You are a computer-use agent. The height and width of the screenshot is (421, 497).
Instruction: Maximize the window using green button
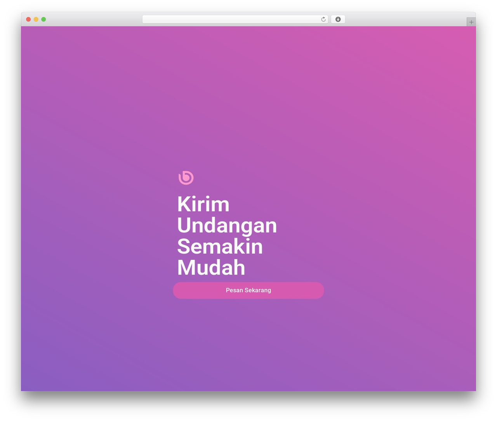[x=43, y=19]
